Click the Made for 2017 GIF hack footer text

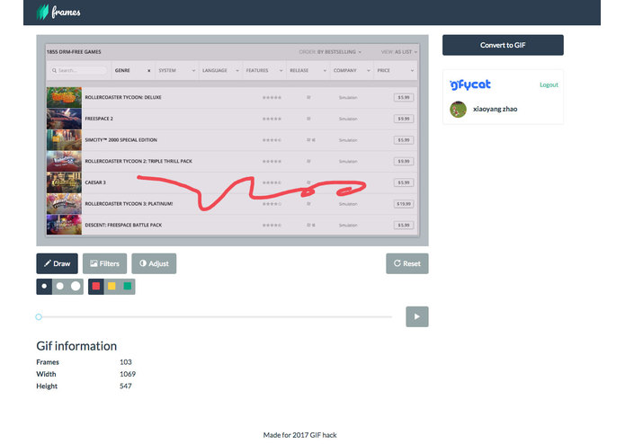299,435
